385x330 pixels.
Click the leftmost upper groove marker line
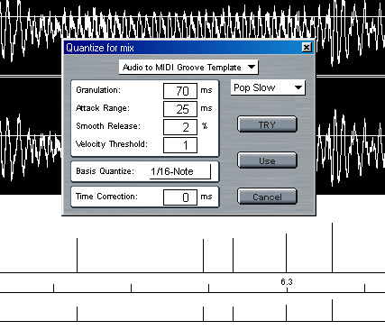[x=77, y=255]
